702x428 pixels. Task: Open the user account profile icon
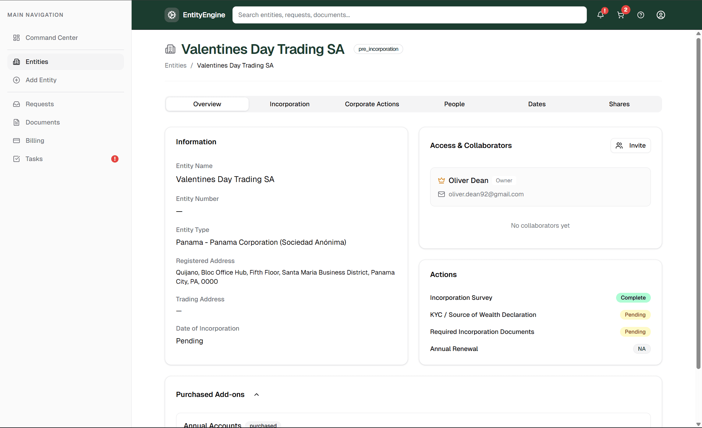tap(661, 15)
